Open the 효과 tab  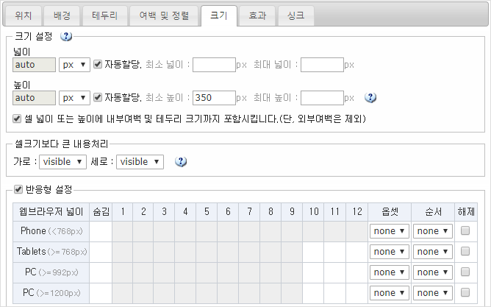(257, 15)
